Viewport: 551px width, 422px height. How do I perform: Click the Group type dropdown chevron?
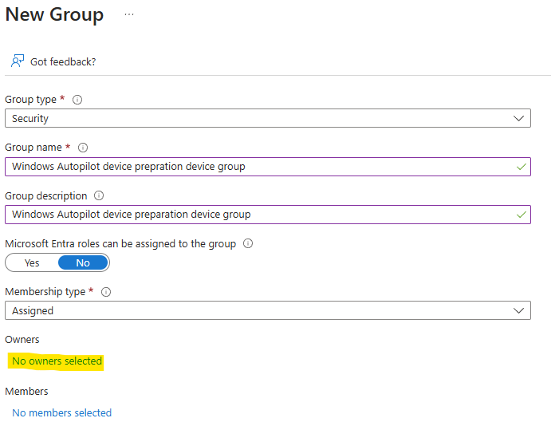tap(518, 119)
